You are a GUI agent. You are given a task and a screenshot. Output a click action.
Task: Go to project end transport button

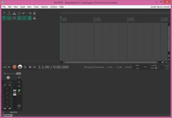pos(9,67)
